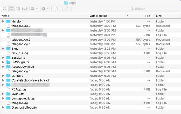Image resolution: width=181 pixels, height=114 pixels.
Task: Select the fsck_hfs.log file icon
Action: (8, 53)
